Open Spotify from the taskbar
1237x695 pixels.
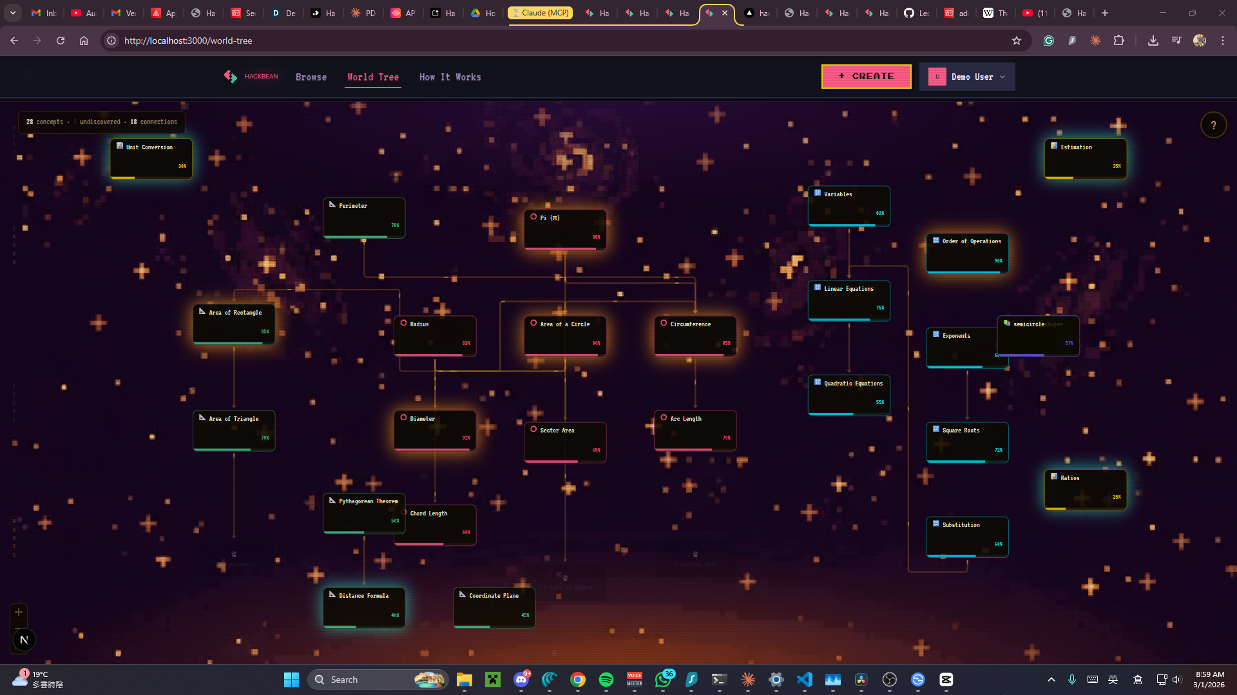tap(606, 680)
